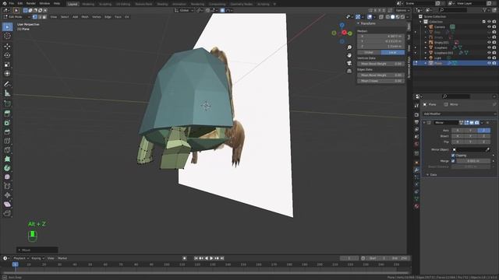Select the 3D Cursor tool
Image resolution: width=499 pixels, height=280 pixels.
(x=7, y=36)
